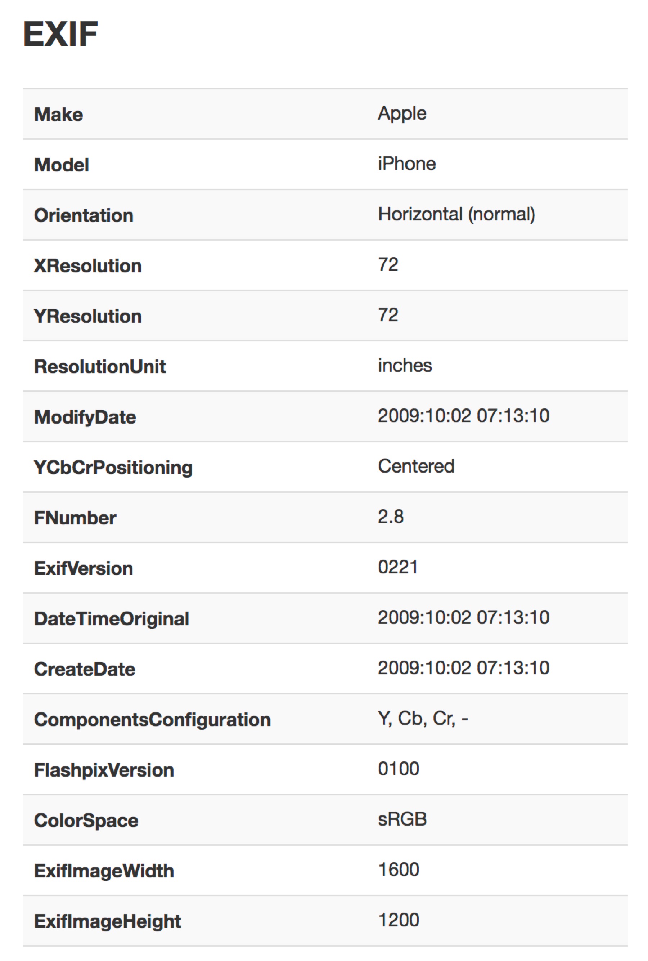Select the Orientation row label
Viewport: 648px width, 961px height.
pyautogui.click(x=84, y=215)
